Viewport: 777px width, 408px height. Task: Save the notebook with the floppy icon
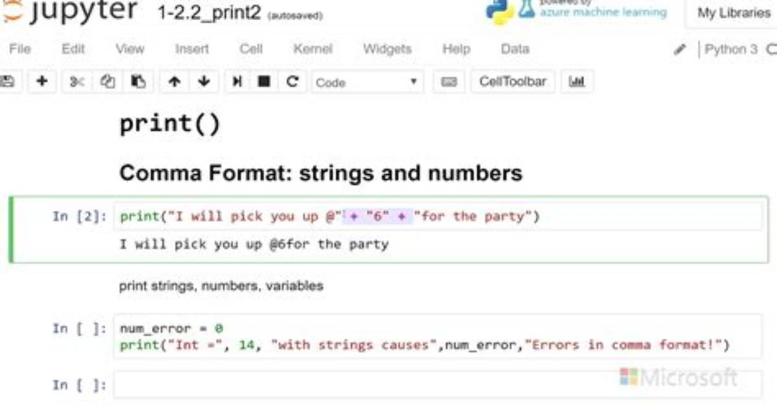point(8,82)
